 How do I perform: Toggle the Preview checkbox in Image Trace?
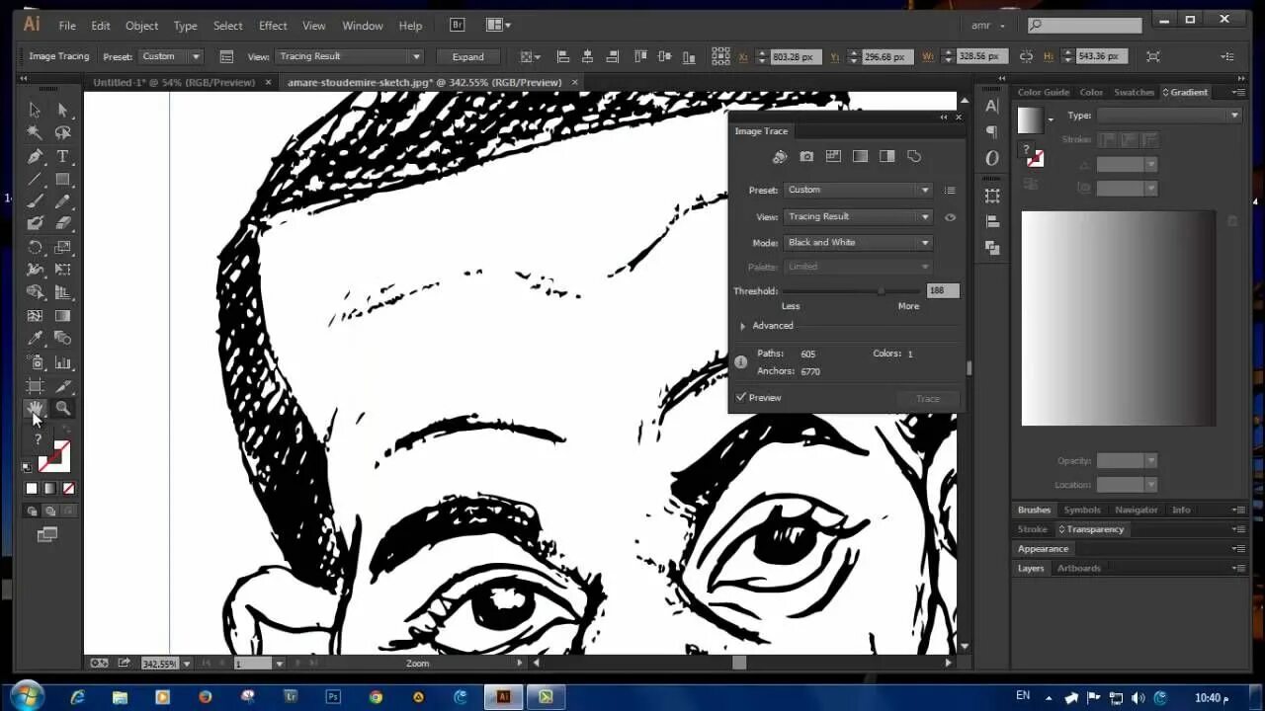tap(741, 397)
